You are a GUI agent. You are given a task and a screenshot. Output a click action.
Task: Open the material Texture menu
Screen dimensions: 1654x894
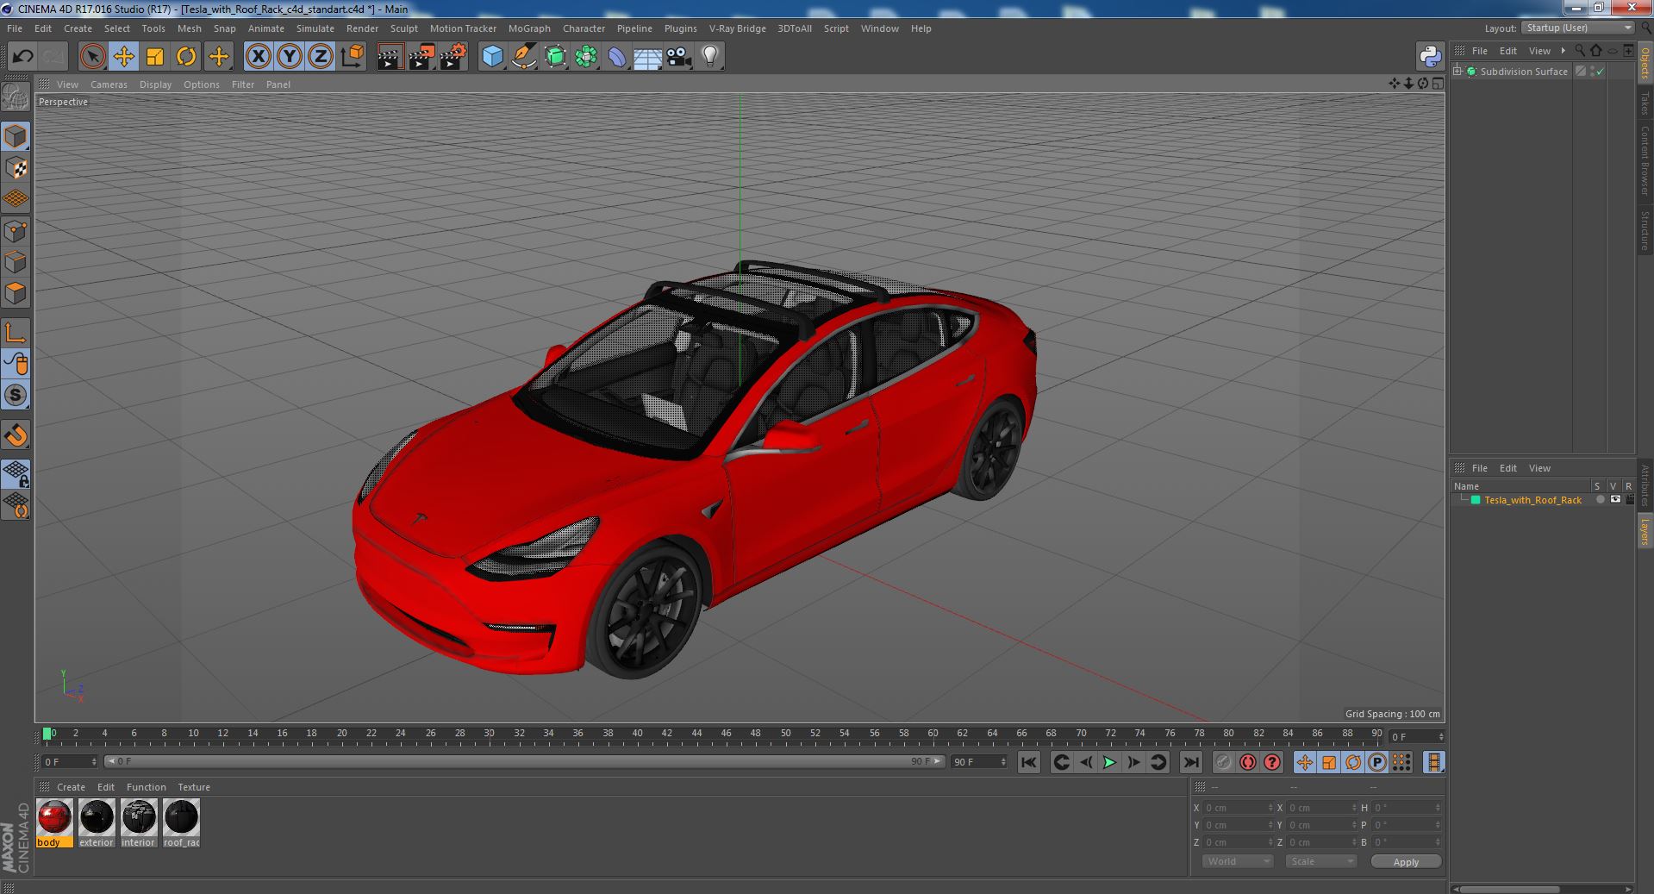point(194,787)
